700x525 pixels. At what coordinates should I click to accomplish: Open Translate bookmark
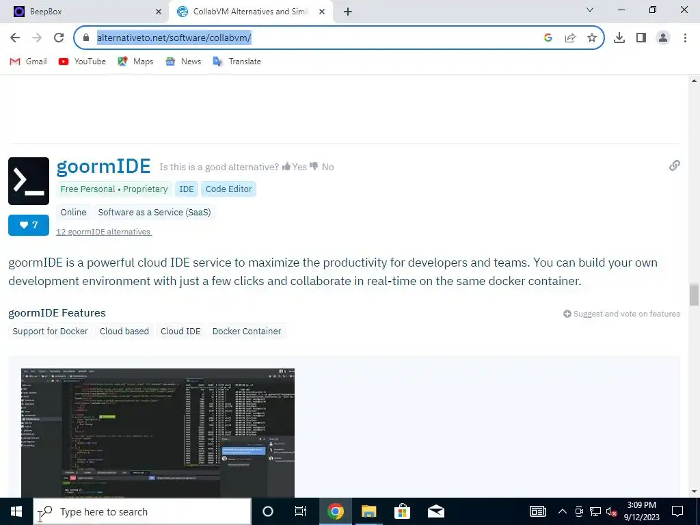point(237,62)
